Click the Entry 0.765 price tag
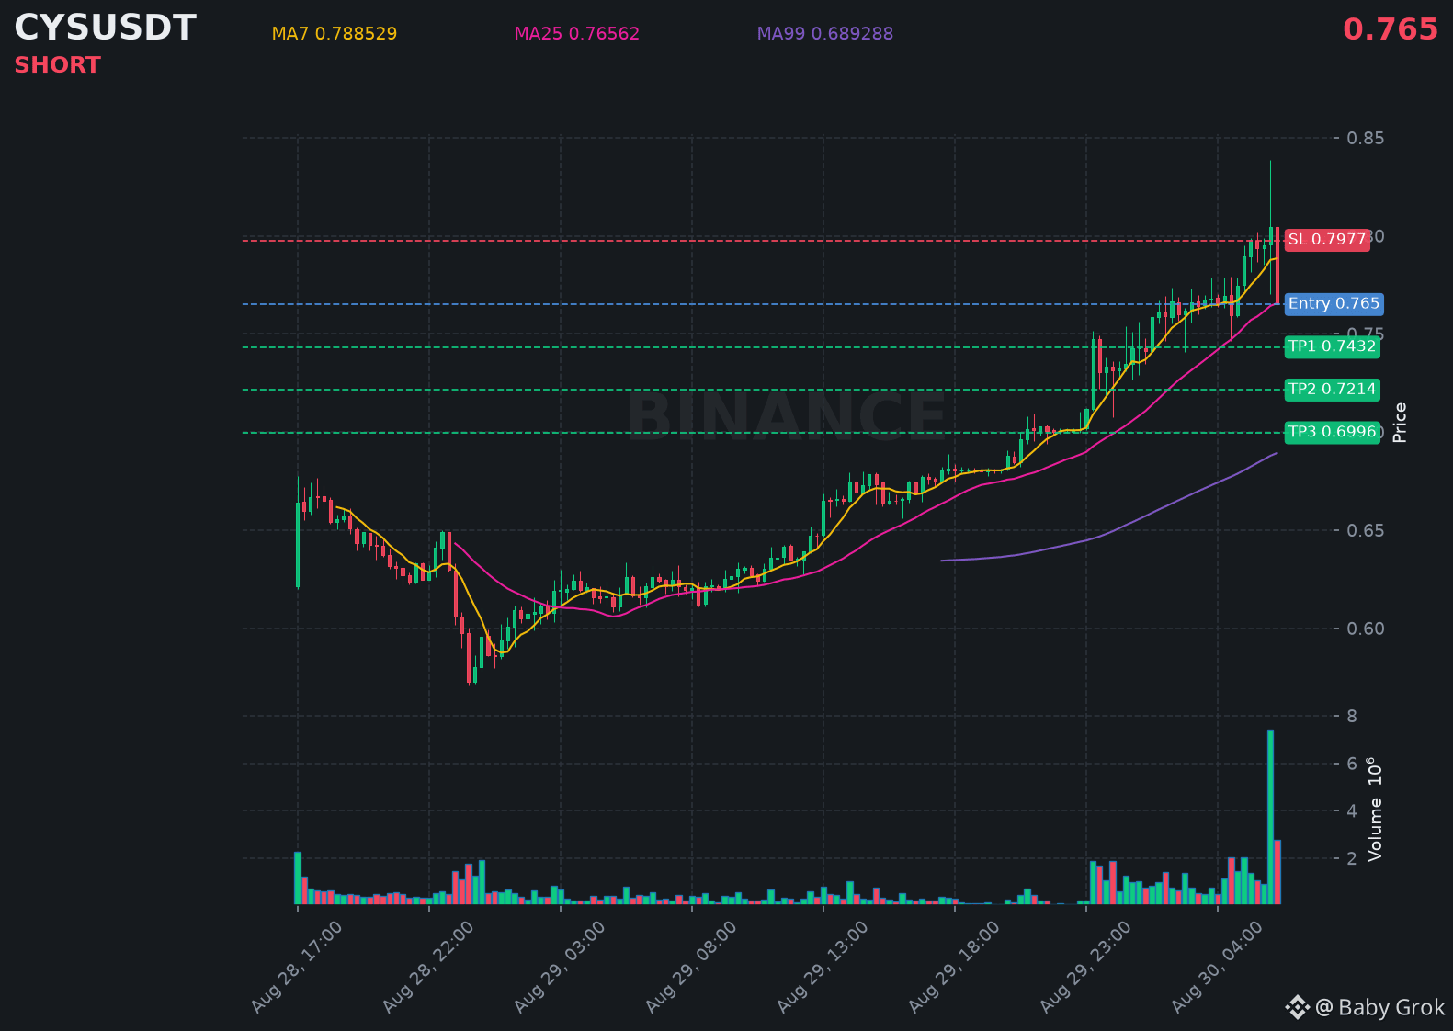Viewport: 1453px width, 1031px height. click(1334, 304)
